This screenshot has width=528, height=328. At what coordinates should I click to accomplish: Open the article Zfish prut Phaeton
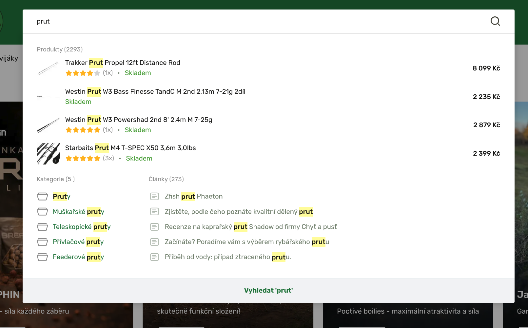click(x=194, y=196)
